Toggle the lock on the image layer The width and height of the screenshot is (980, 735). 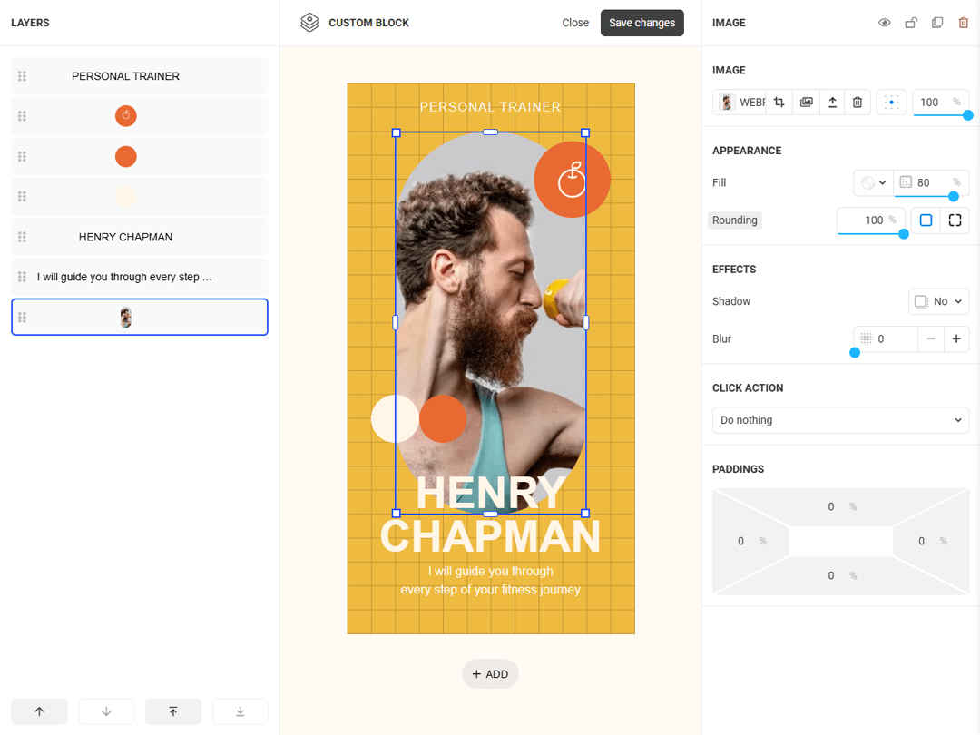point(910,22)
